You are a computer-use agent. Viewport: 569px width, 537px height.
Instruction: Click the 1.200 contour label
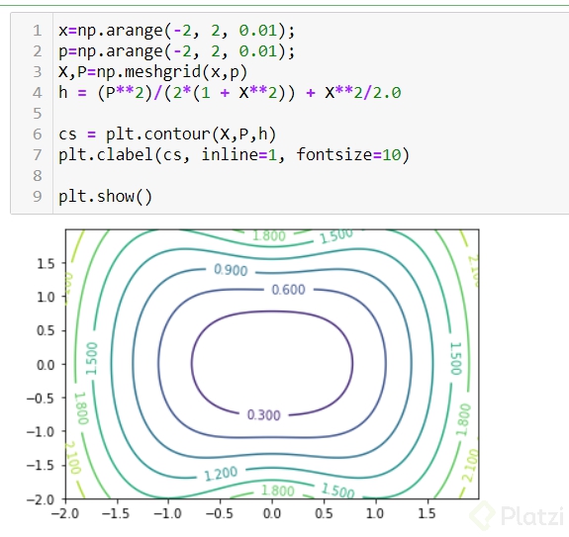point(221,474)
